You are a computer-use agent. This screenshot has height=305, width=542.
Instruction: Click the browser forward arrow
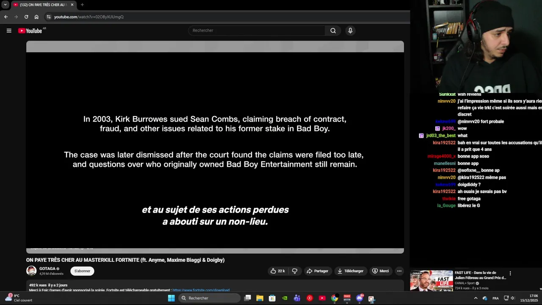click(x=16, y=17)
